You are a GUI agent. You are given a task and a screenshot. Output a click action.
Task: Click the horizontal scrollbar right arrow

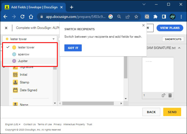coord(121,103)
